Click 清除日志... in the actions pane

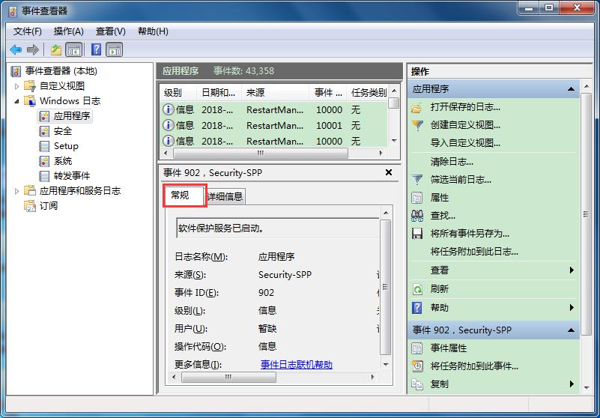click(452, 162)
